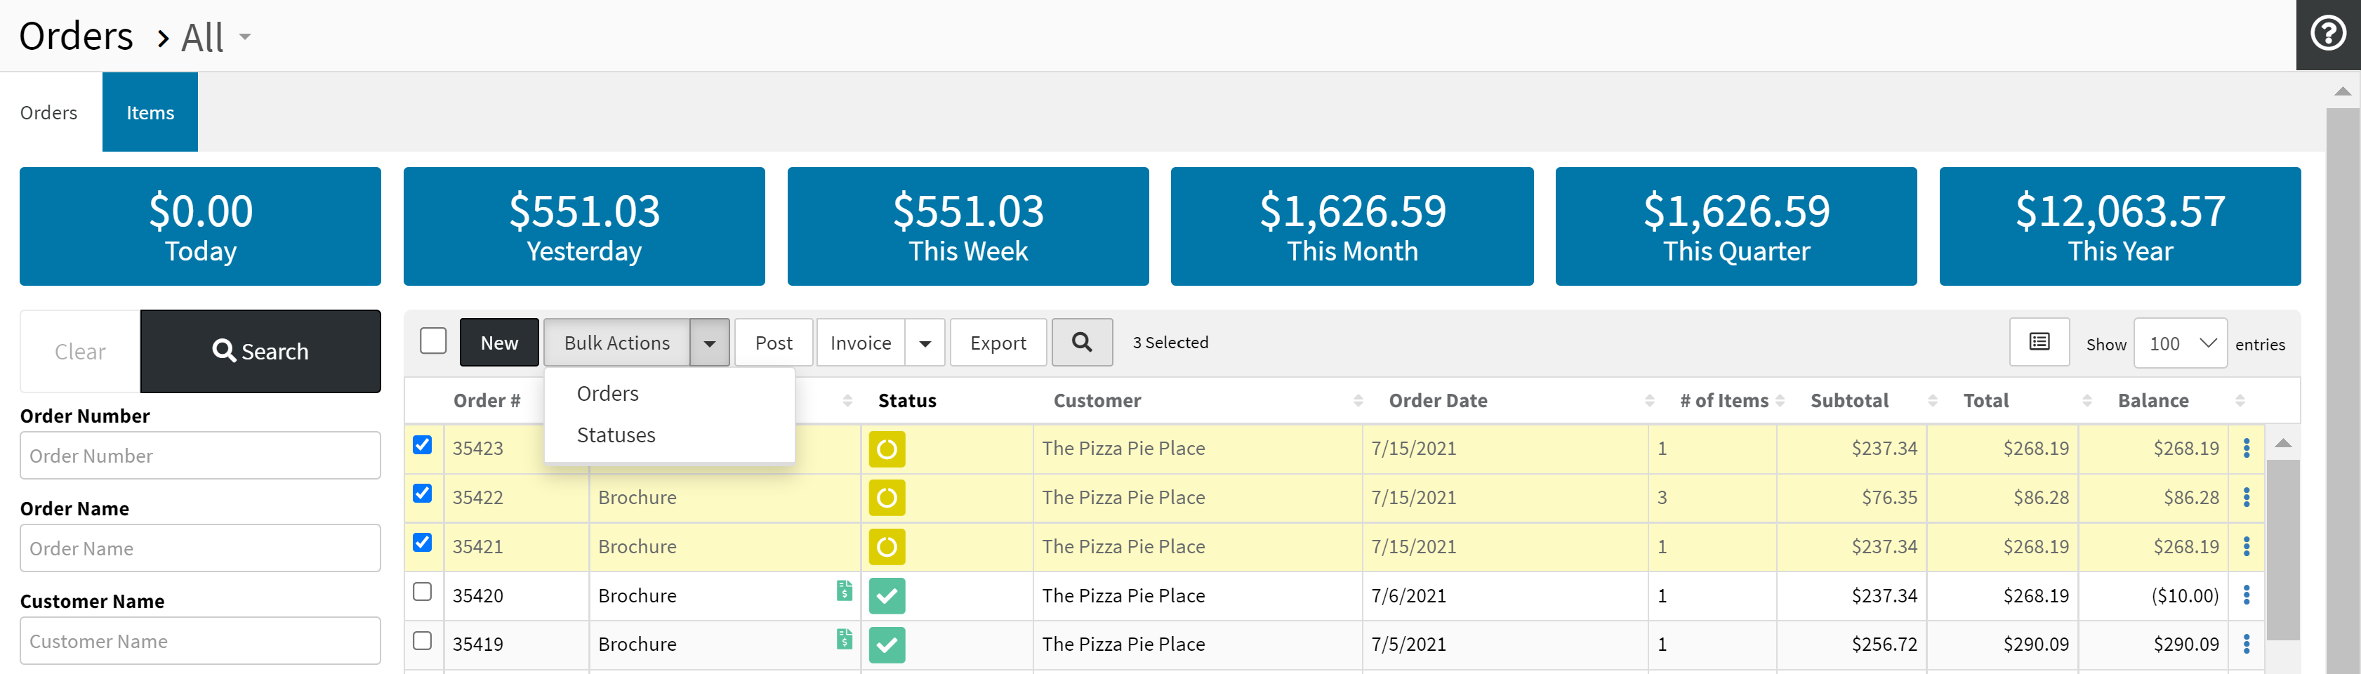The image size is (2361, 674).
Task: Open the three-dot menu for order 35422
Action: 2246,497
